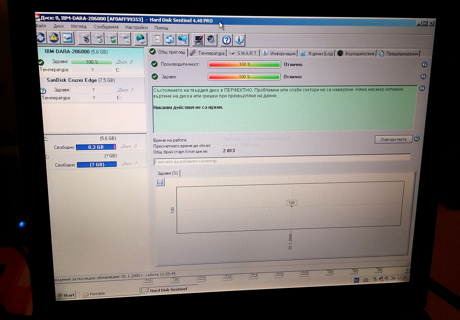
Task: Open the Помощ menu
Action: (161, 28)
